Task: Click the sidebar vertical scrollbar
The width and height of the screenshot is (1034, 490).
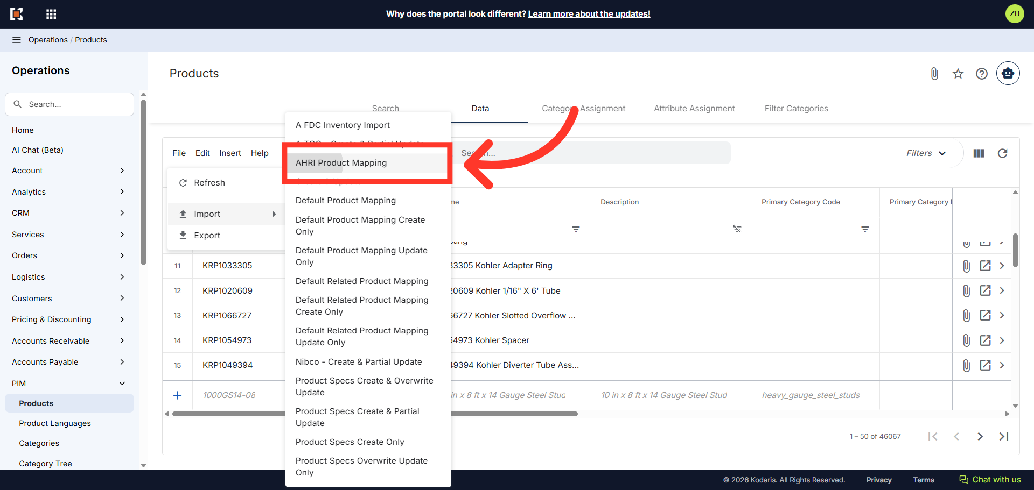Action: 143,183
